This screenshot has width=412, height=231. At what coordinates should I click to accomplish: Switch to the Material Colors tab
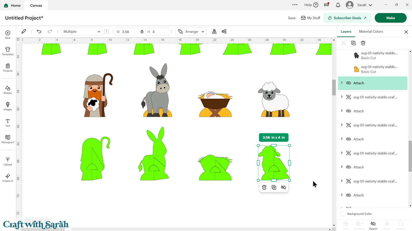coord(371,32)
